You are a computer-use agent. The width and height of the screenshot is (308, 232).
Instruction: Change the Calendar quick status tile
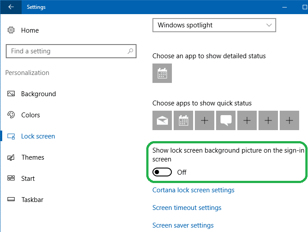183,120
